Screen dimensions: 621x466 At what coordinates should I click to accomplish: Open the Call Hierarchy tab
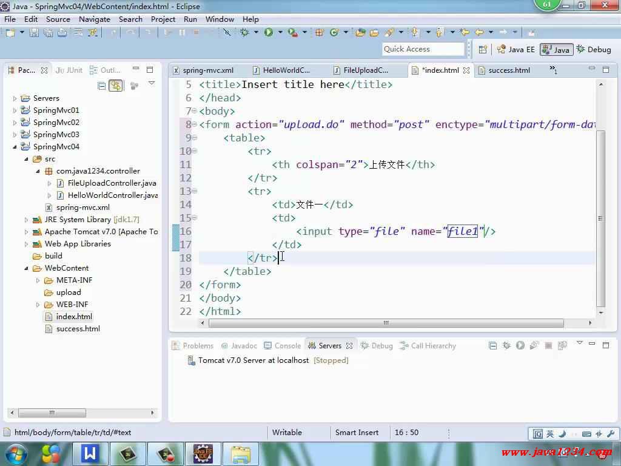click(428, 346)
